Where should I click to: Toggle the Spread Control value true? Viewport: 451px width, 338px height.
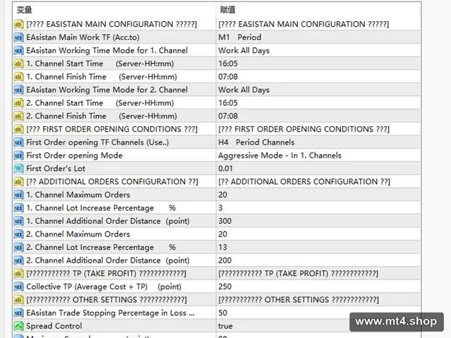point(225,326)
